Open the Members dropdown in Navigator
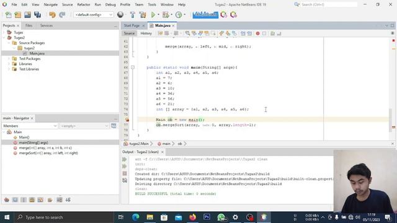The height and width of the screenshot is (223, 397). [x=30, y=126]
